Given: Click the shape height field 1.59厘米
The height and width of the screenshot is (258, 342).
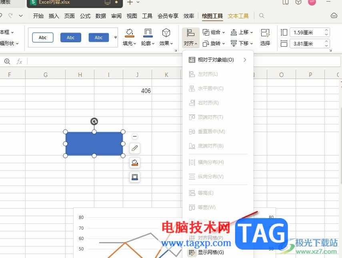Looking at the screenshot, I should pos(307,32).
